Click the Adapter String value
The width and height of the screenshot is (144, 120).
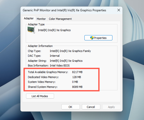[66, 61]
